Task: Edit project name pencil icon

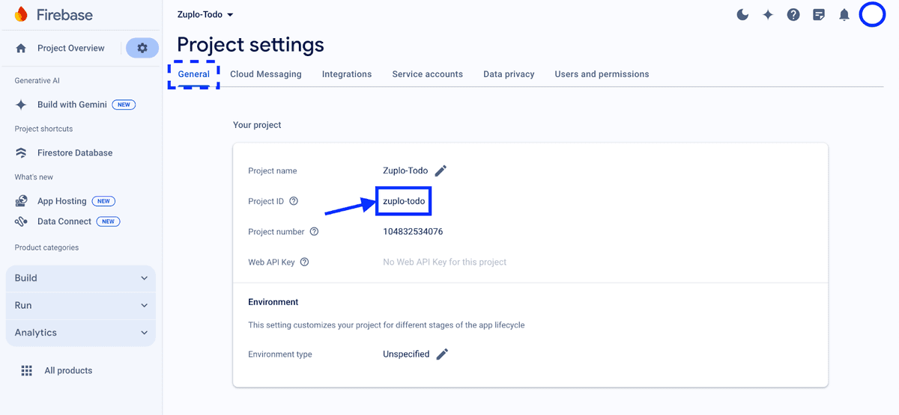Action: (441, 170)
